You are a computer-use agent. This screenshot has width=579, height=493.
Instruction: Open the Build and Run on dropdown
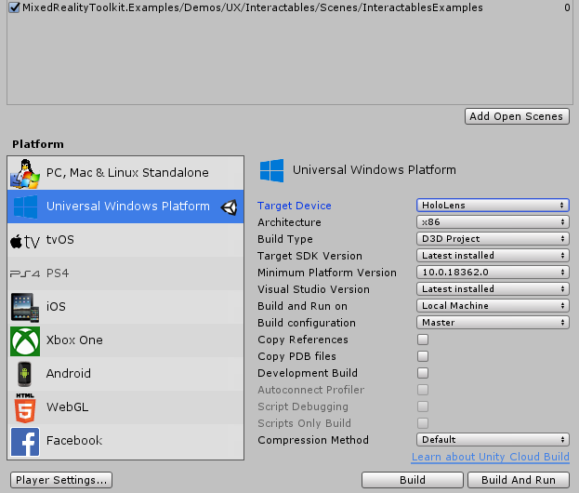click(493, 306)
